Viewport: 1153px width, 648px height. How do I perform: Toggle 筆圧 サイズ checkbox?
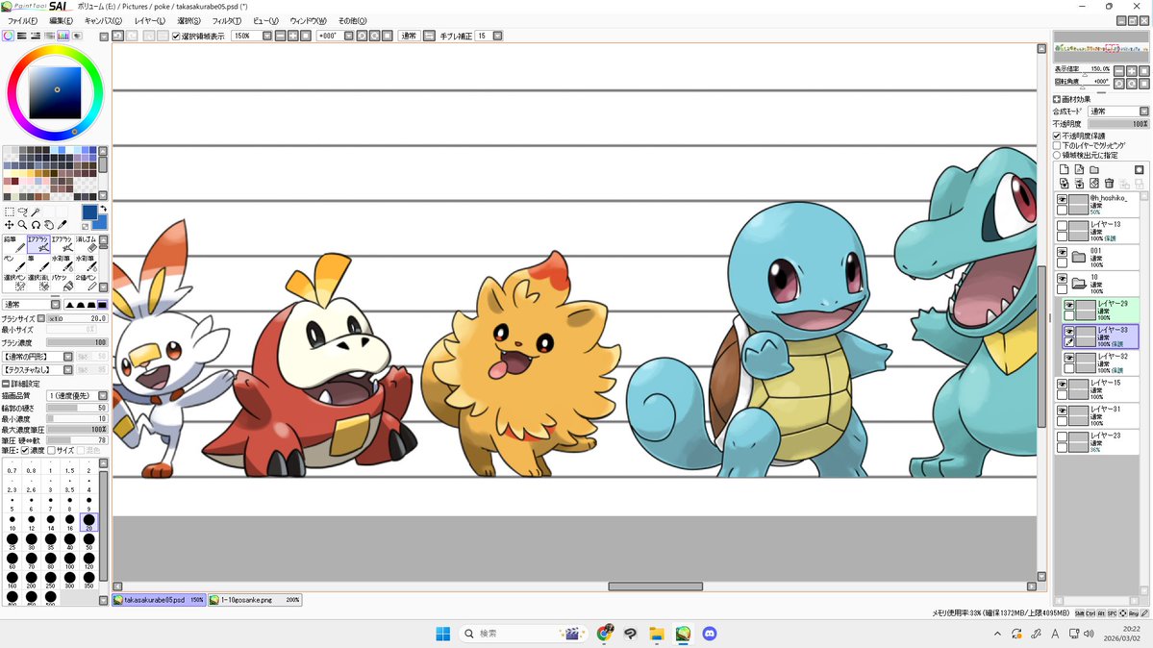click(x=52, y=450)
